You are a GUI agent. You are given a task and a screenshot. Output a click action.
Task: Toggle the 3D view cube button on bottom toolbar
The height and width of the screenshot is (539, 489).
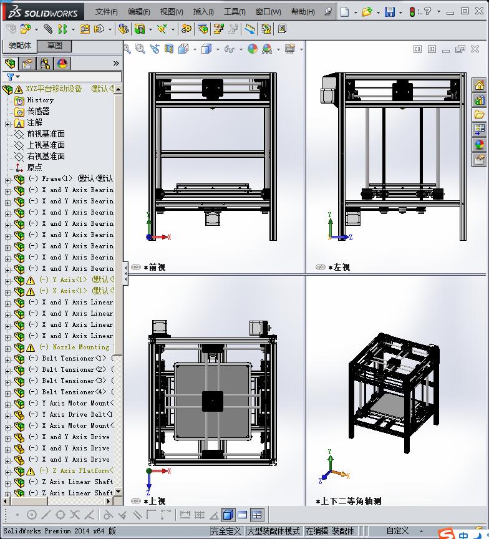tap(228, 515)
